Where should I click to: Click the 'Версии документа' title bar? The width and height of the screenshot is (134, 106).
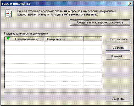65,4
